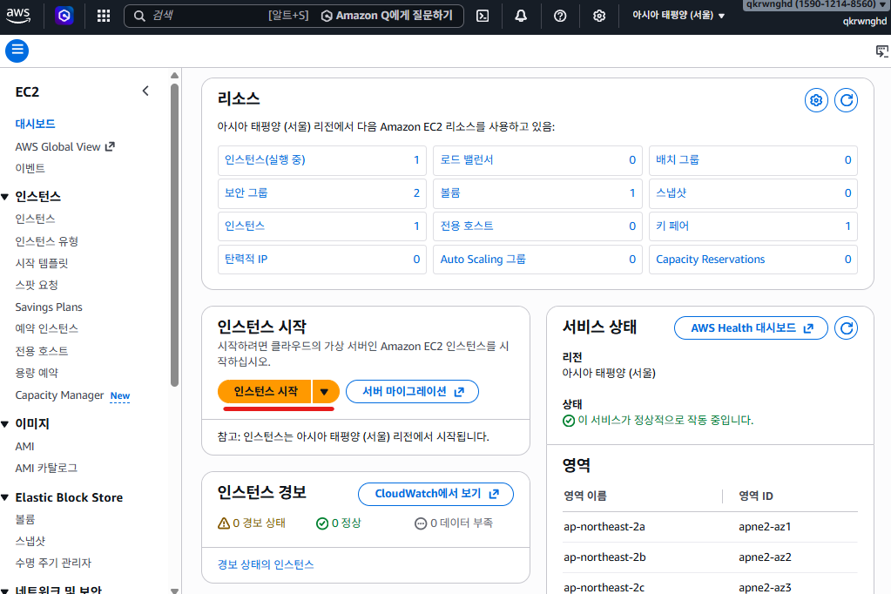Open 인스턴스 유형 in the sidebar
Screen dimensions: 891x594
(x=46, y=241)
